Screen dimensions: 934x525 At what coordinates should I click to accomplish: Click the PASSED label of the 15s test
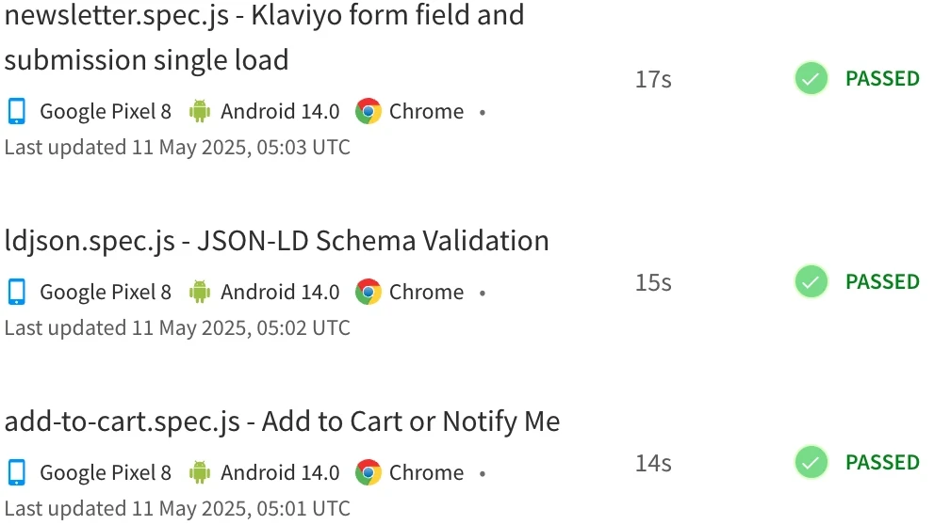click(x=883, y=282)
